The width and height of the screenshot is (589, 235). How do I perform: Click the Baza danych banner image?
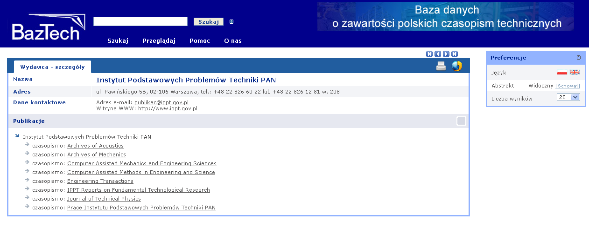446,16
